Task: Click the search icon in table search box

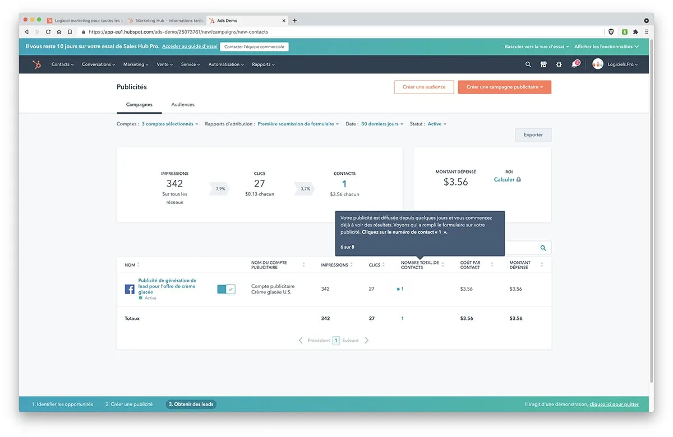Action: pyautogui.click(x=543, y=248)
